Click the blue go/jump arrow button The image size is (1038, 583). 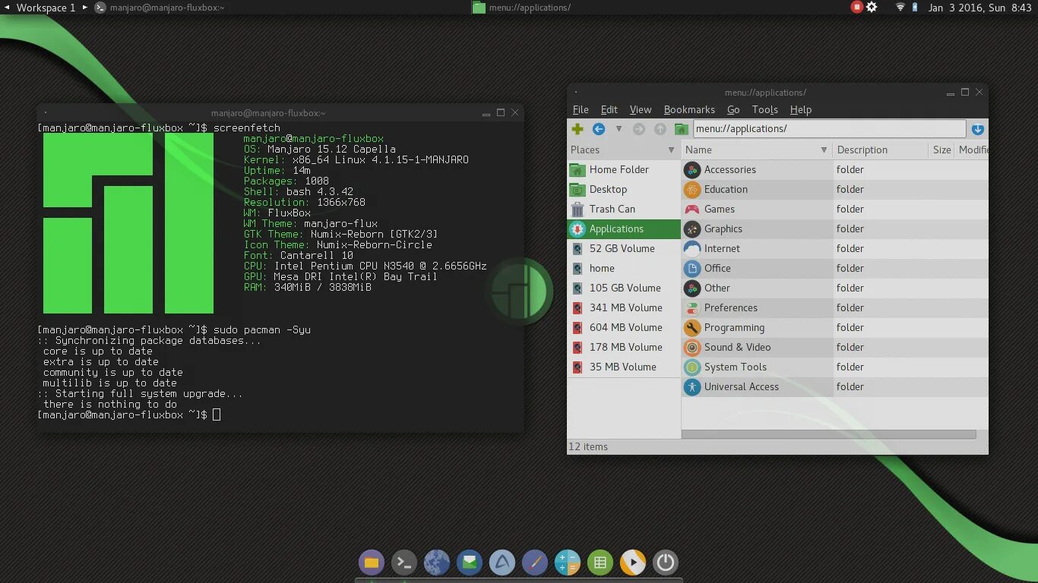pyautogui.click(x=978, y=129)
